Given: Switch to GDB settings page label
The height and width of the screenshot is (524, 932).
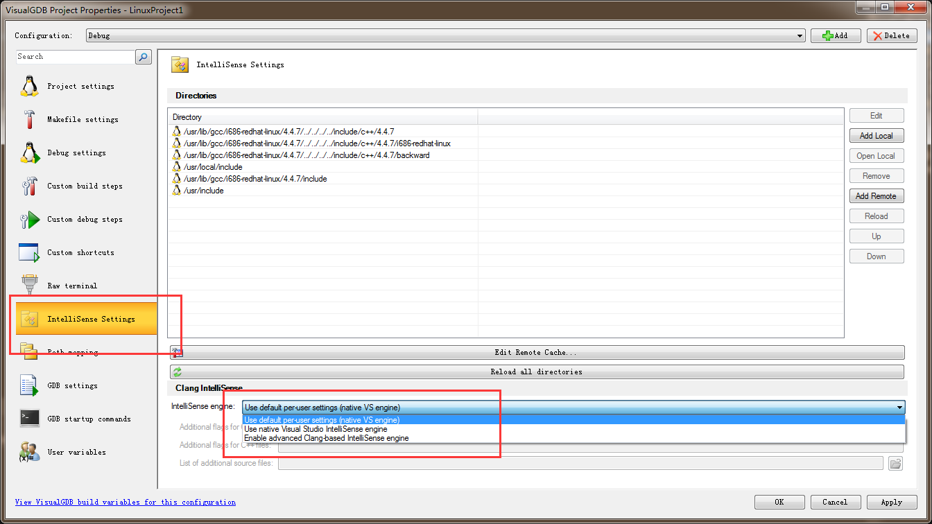Looking at the screenshot, I should [72, 385].
